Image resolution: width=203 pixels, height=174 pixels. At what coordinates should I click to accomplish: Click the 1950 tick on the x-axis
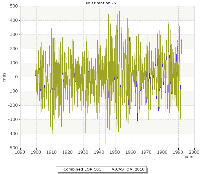(115, 152)
